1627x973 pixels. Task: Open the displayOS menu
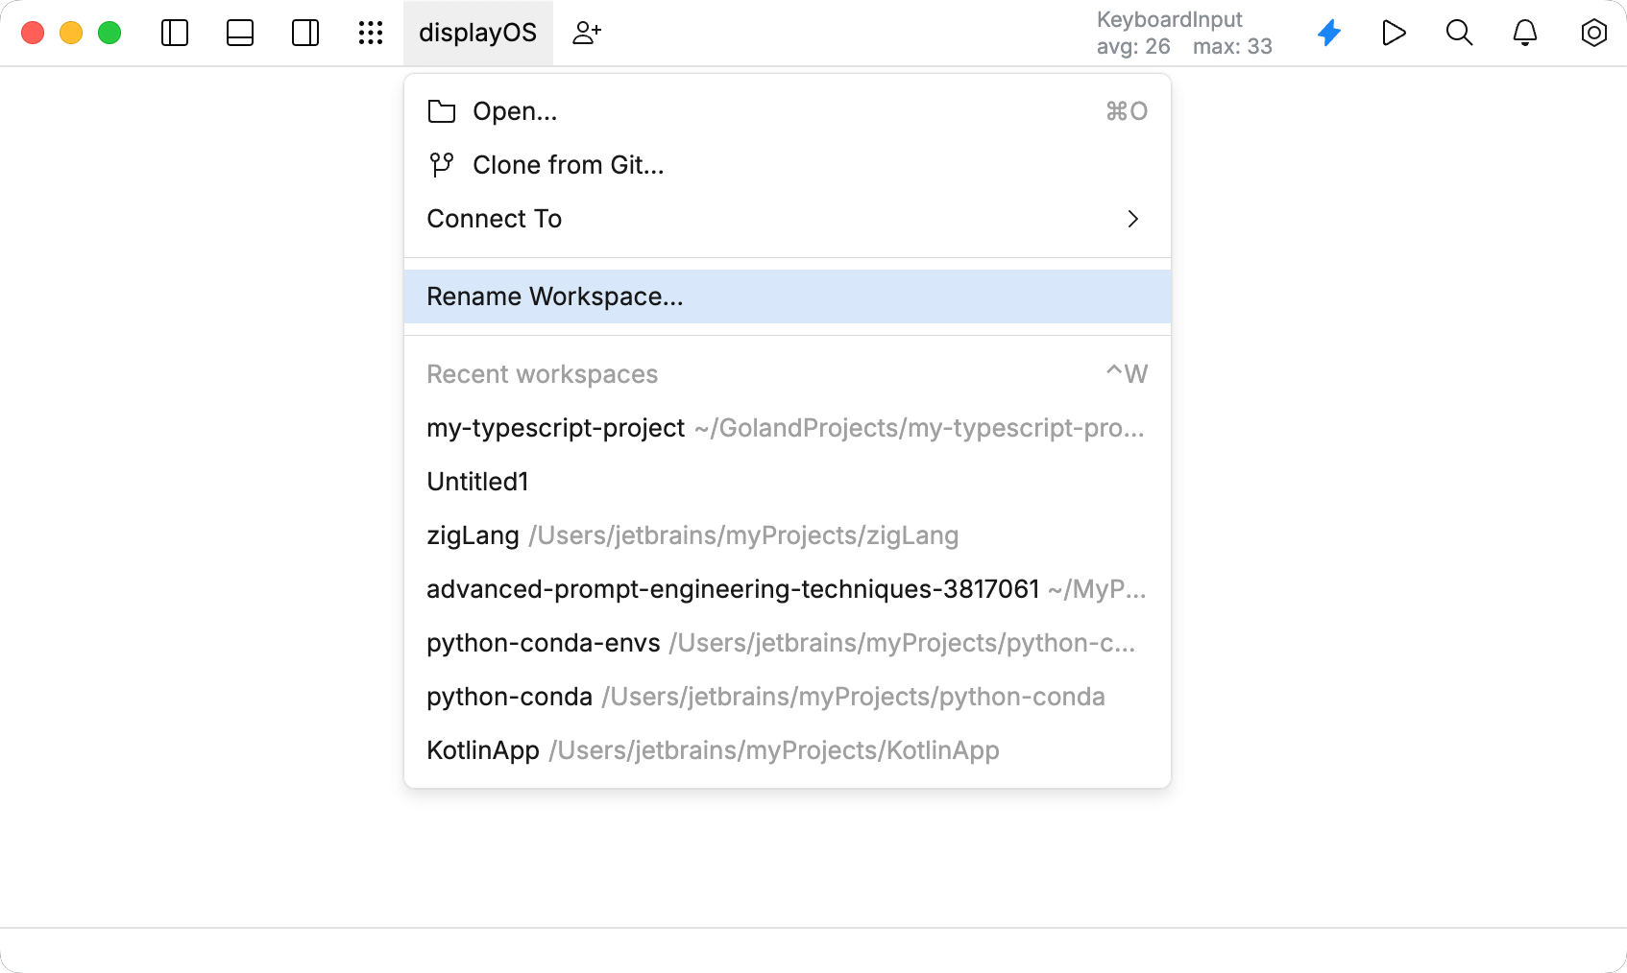point(477,32)
